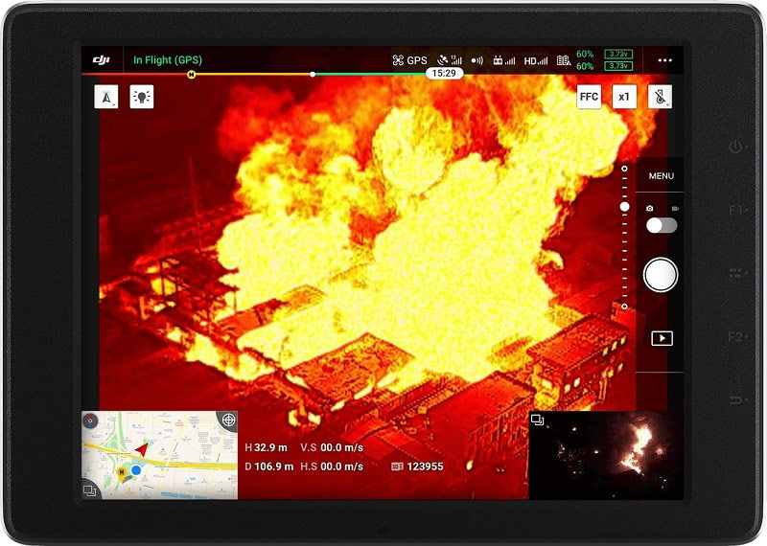Tap the red aircraft arrow on map
The width and height of the screenshot is (767, 546).
tap(142, 449)
